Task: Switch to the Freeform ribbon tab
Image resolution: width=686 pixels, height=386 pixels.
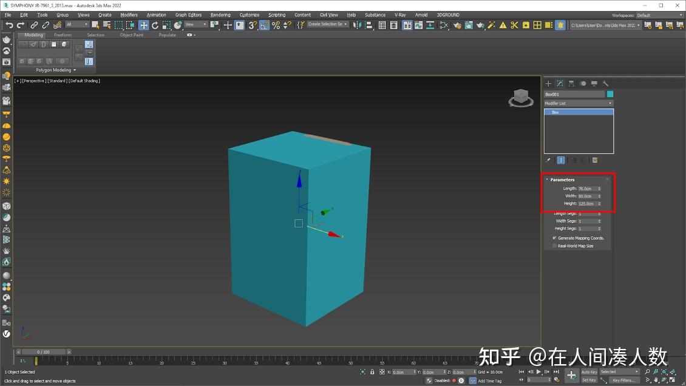Action: click(63, 35)
